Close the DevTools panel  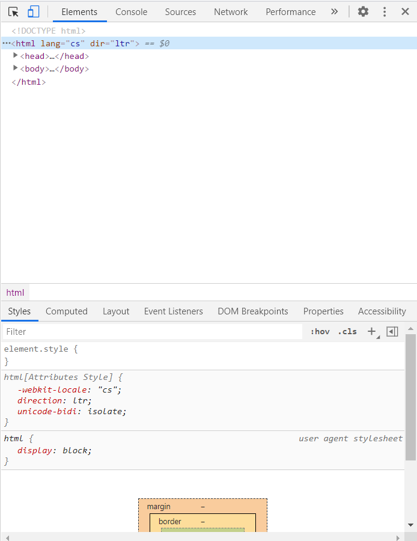pos(405,11)
